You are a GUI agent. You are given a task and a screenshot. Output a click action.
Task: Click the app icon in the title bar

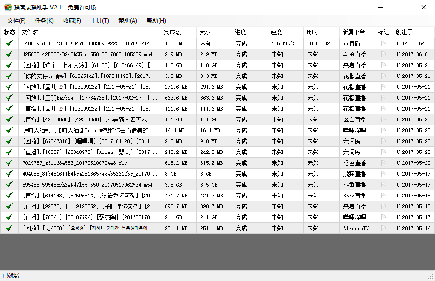pos(8,8)
